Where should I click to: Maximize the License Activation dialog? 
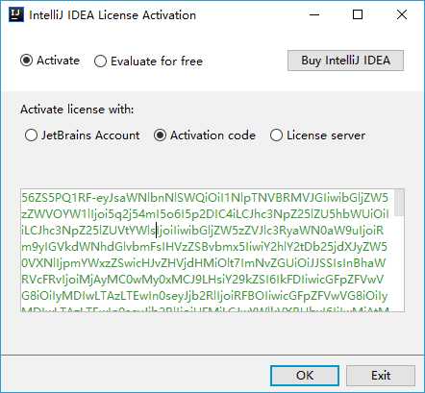click(358, 14)
